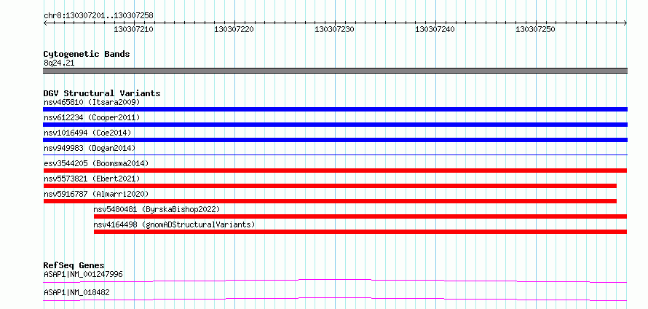The width and height of the screenshot is (648, 309).
Task: Click the thin blue line of nsv949983
Action: (335, 154)
